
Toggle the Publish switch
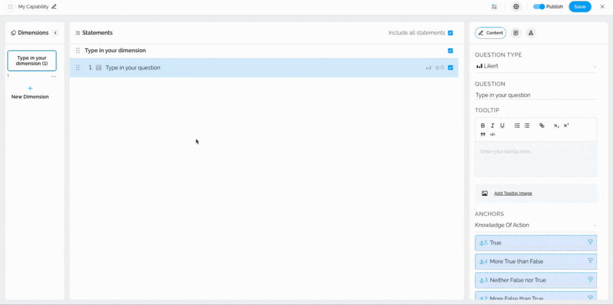point(539,7)
